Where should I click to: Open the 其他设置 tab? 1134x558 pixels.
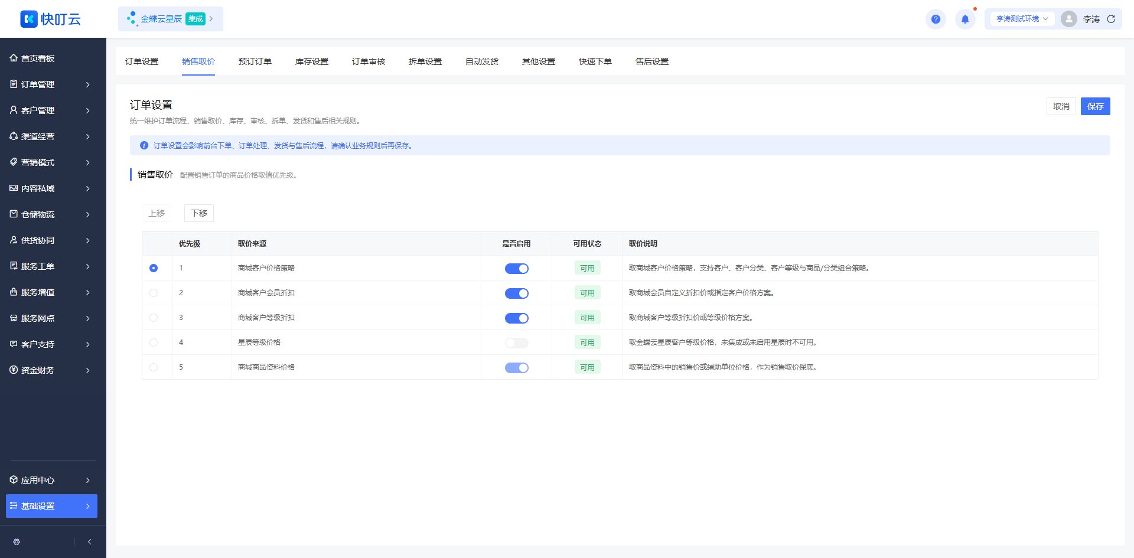(539, 61)
